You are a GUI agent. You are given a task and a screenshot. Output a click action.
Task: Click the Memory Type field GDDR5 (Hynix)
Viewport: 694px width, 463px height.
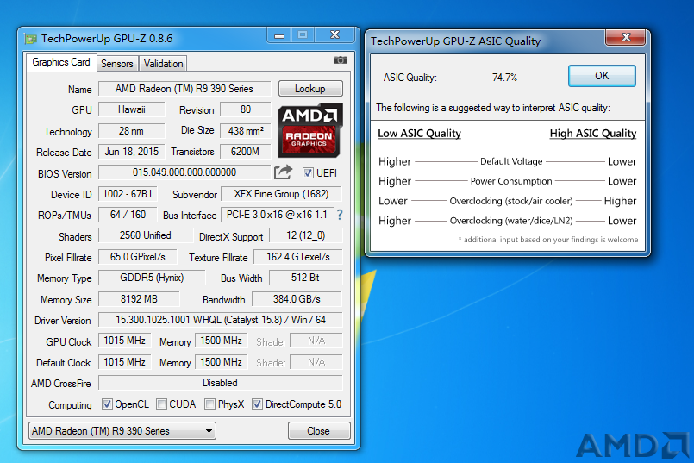pyautogui.click(x=152, y=278)
